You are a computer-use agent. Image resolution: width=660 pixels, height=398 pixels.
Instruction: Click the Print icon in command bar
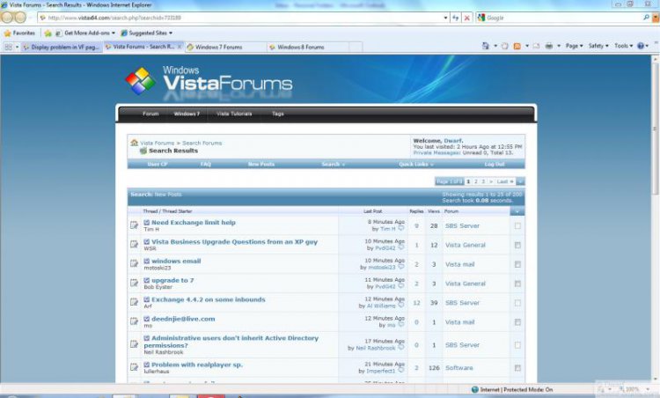(x=549, y=46)
